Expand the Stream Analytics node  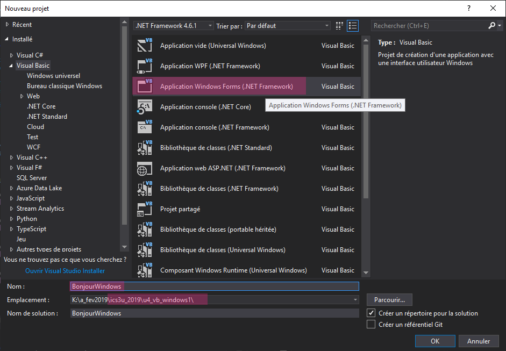pyautogui.click(x=12, y=209)
